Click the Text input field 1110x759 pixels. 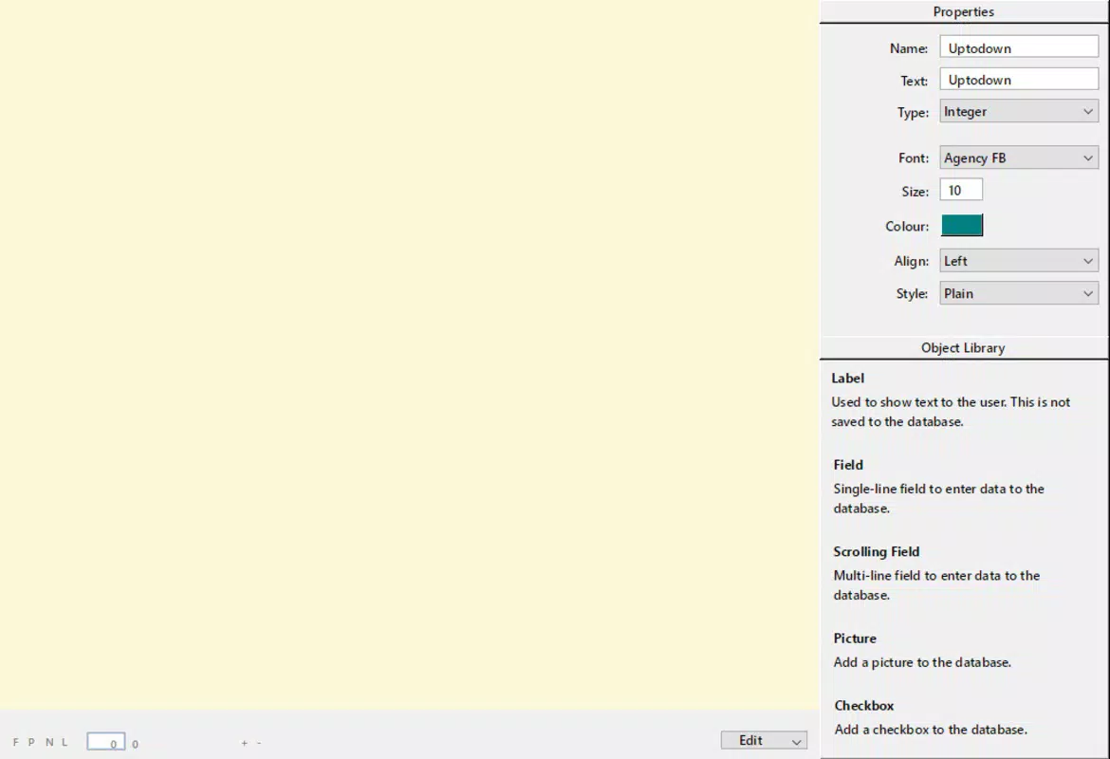[x=1019, y=80]
